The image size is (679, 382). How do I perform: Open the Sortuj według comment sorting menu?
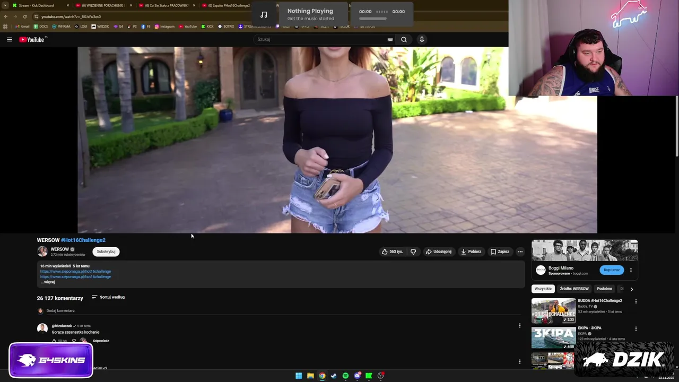click(x=108, y=297)
